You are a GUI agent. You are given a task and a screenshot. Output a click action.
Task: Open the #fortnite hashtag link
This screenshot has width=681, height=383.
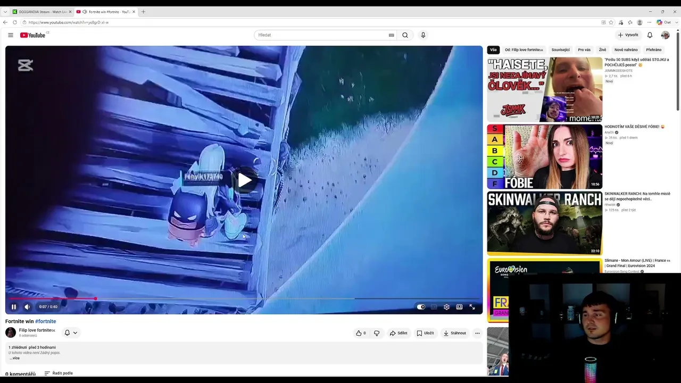tap(45, 321)
